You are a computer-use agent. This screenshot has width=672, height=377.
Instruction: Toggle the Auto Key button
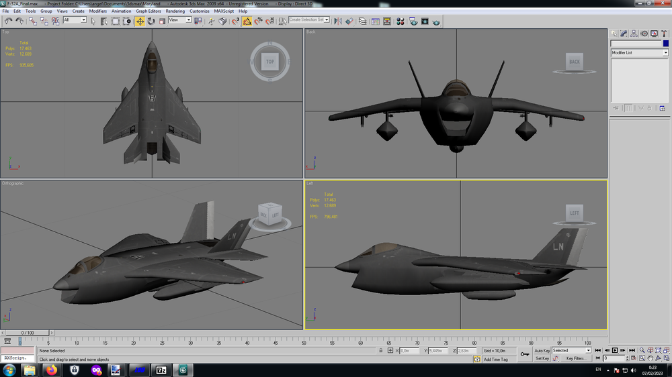click(542, 350)
